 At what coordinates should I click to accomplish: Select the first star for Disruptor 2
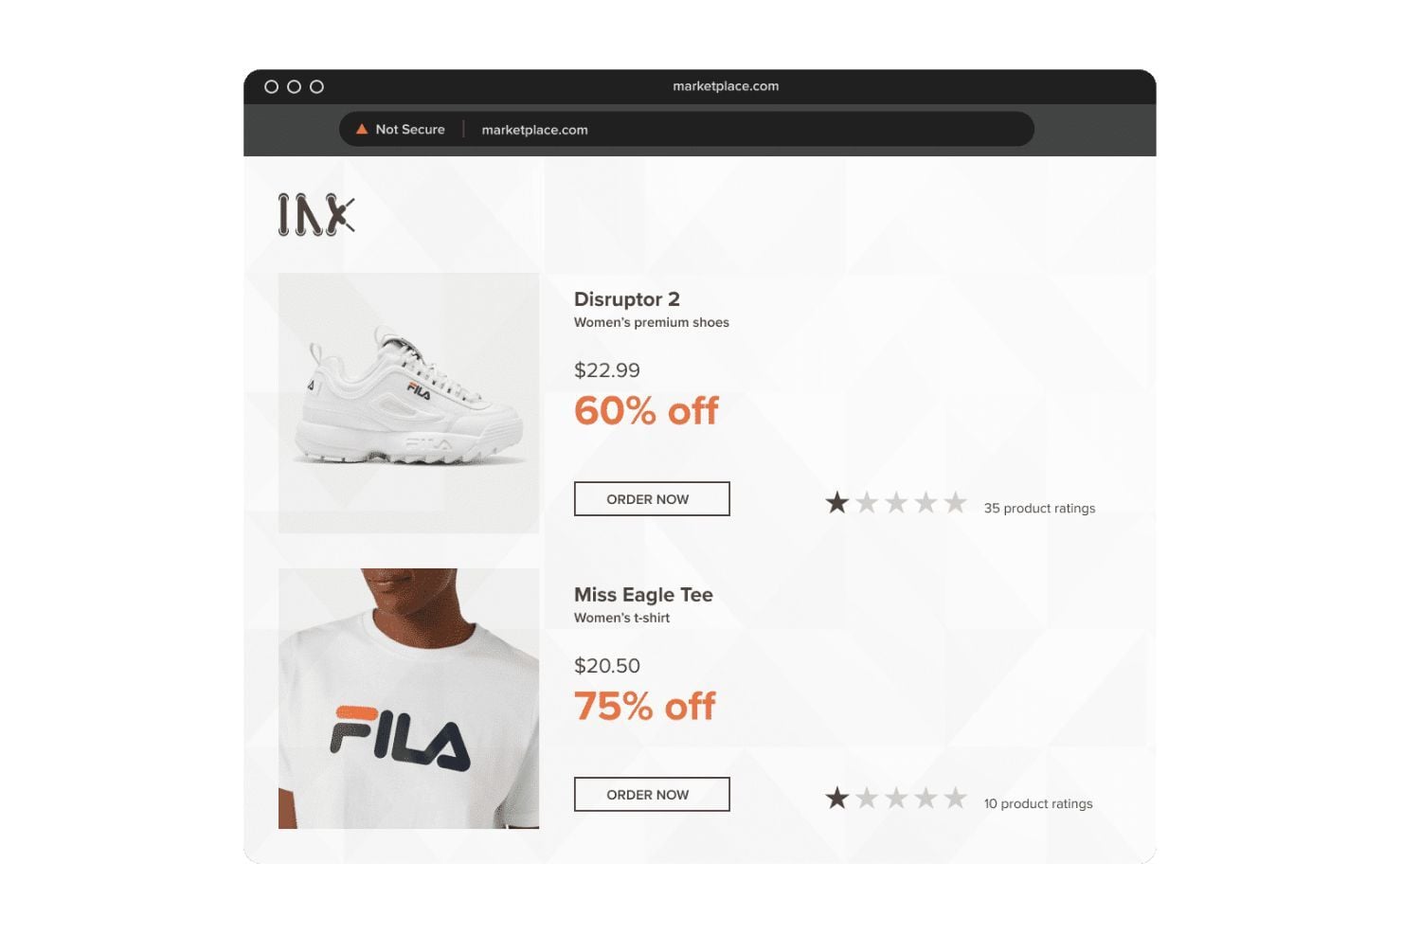point(836,502)
